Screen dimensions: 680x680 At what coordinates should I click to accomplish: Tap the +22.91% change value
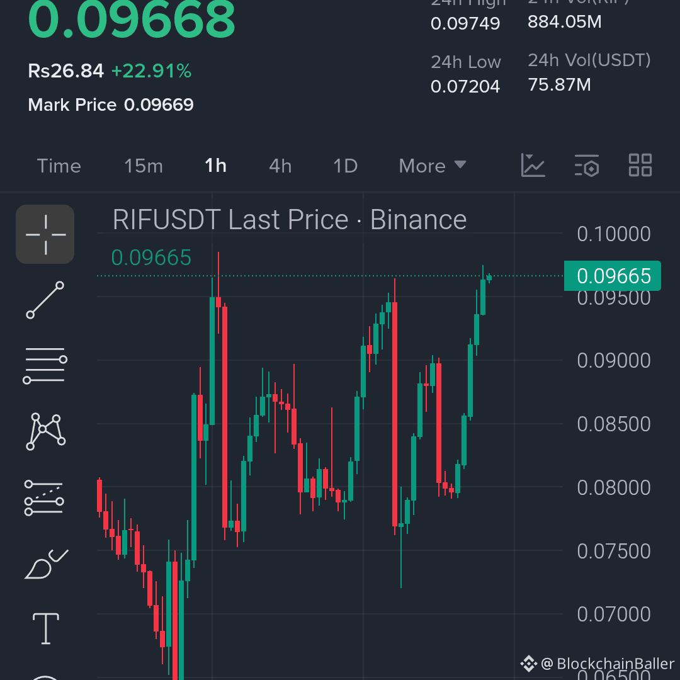[x=151, y=71]
